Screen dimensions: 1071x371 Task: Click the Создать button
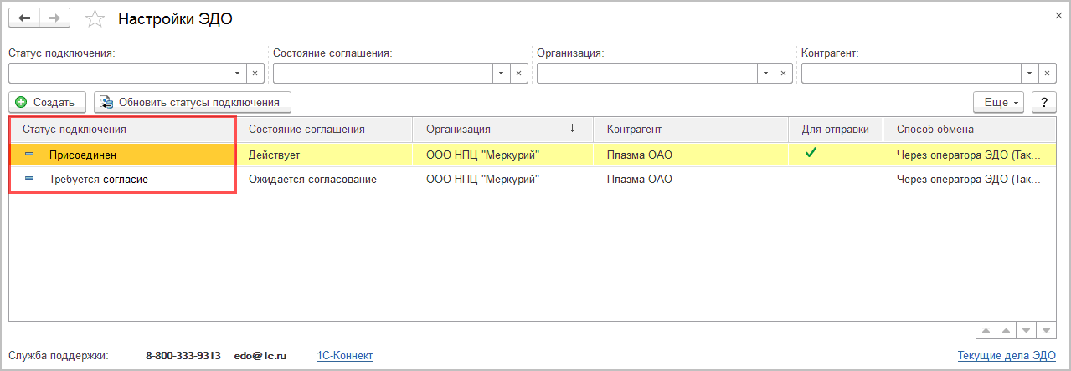[x=47, y=102]
